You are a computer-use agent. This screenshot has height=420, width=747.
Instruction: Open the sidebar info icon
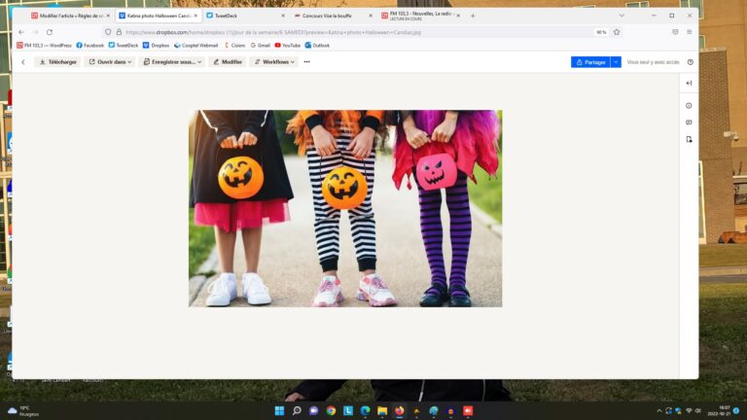[x=689, y=105]
